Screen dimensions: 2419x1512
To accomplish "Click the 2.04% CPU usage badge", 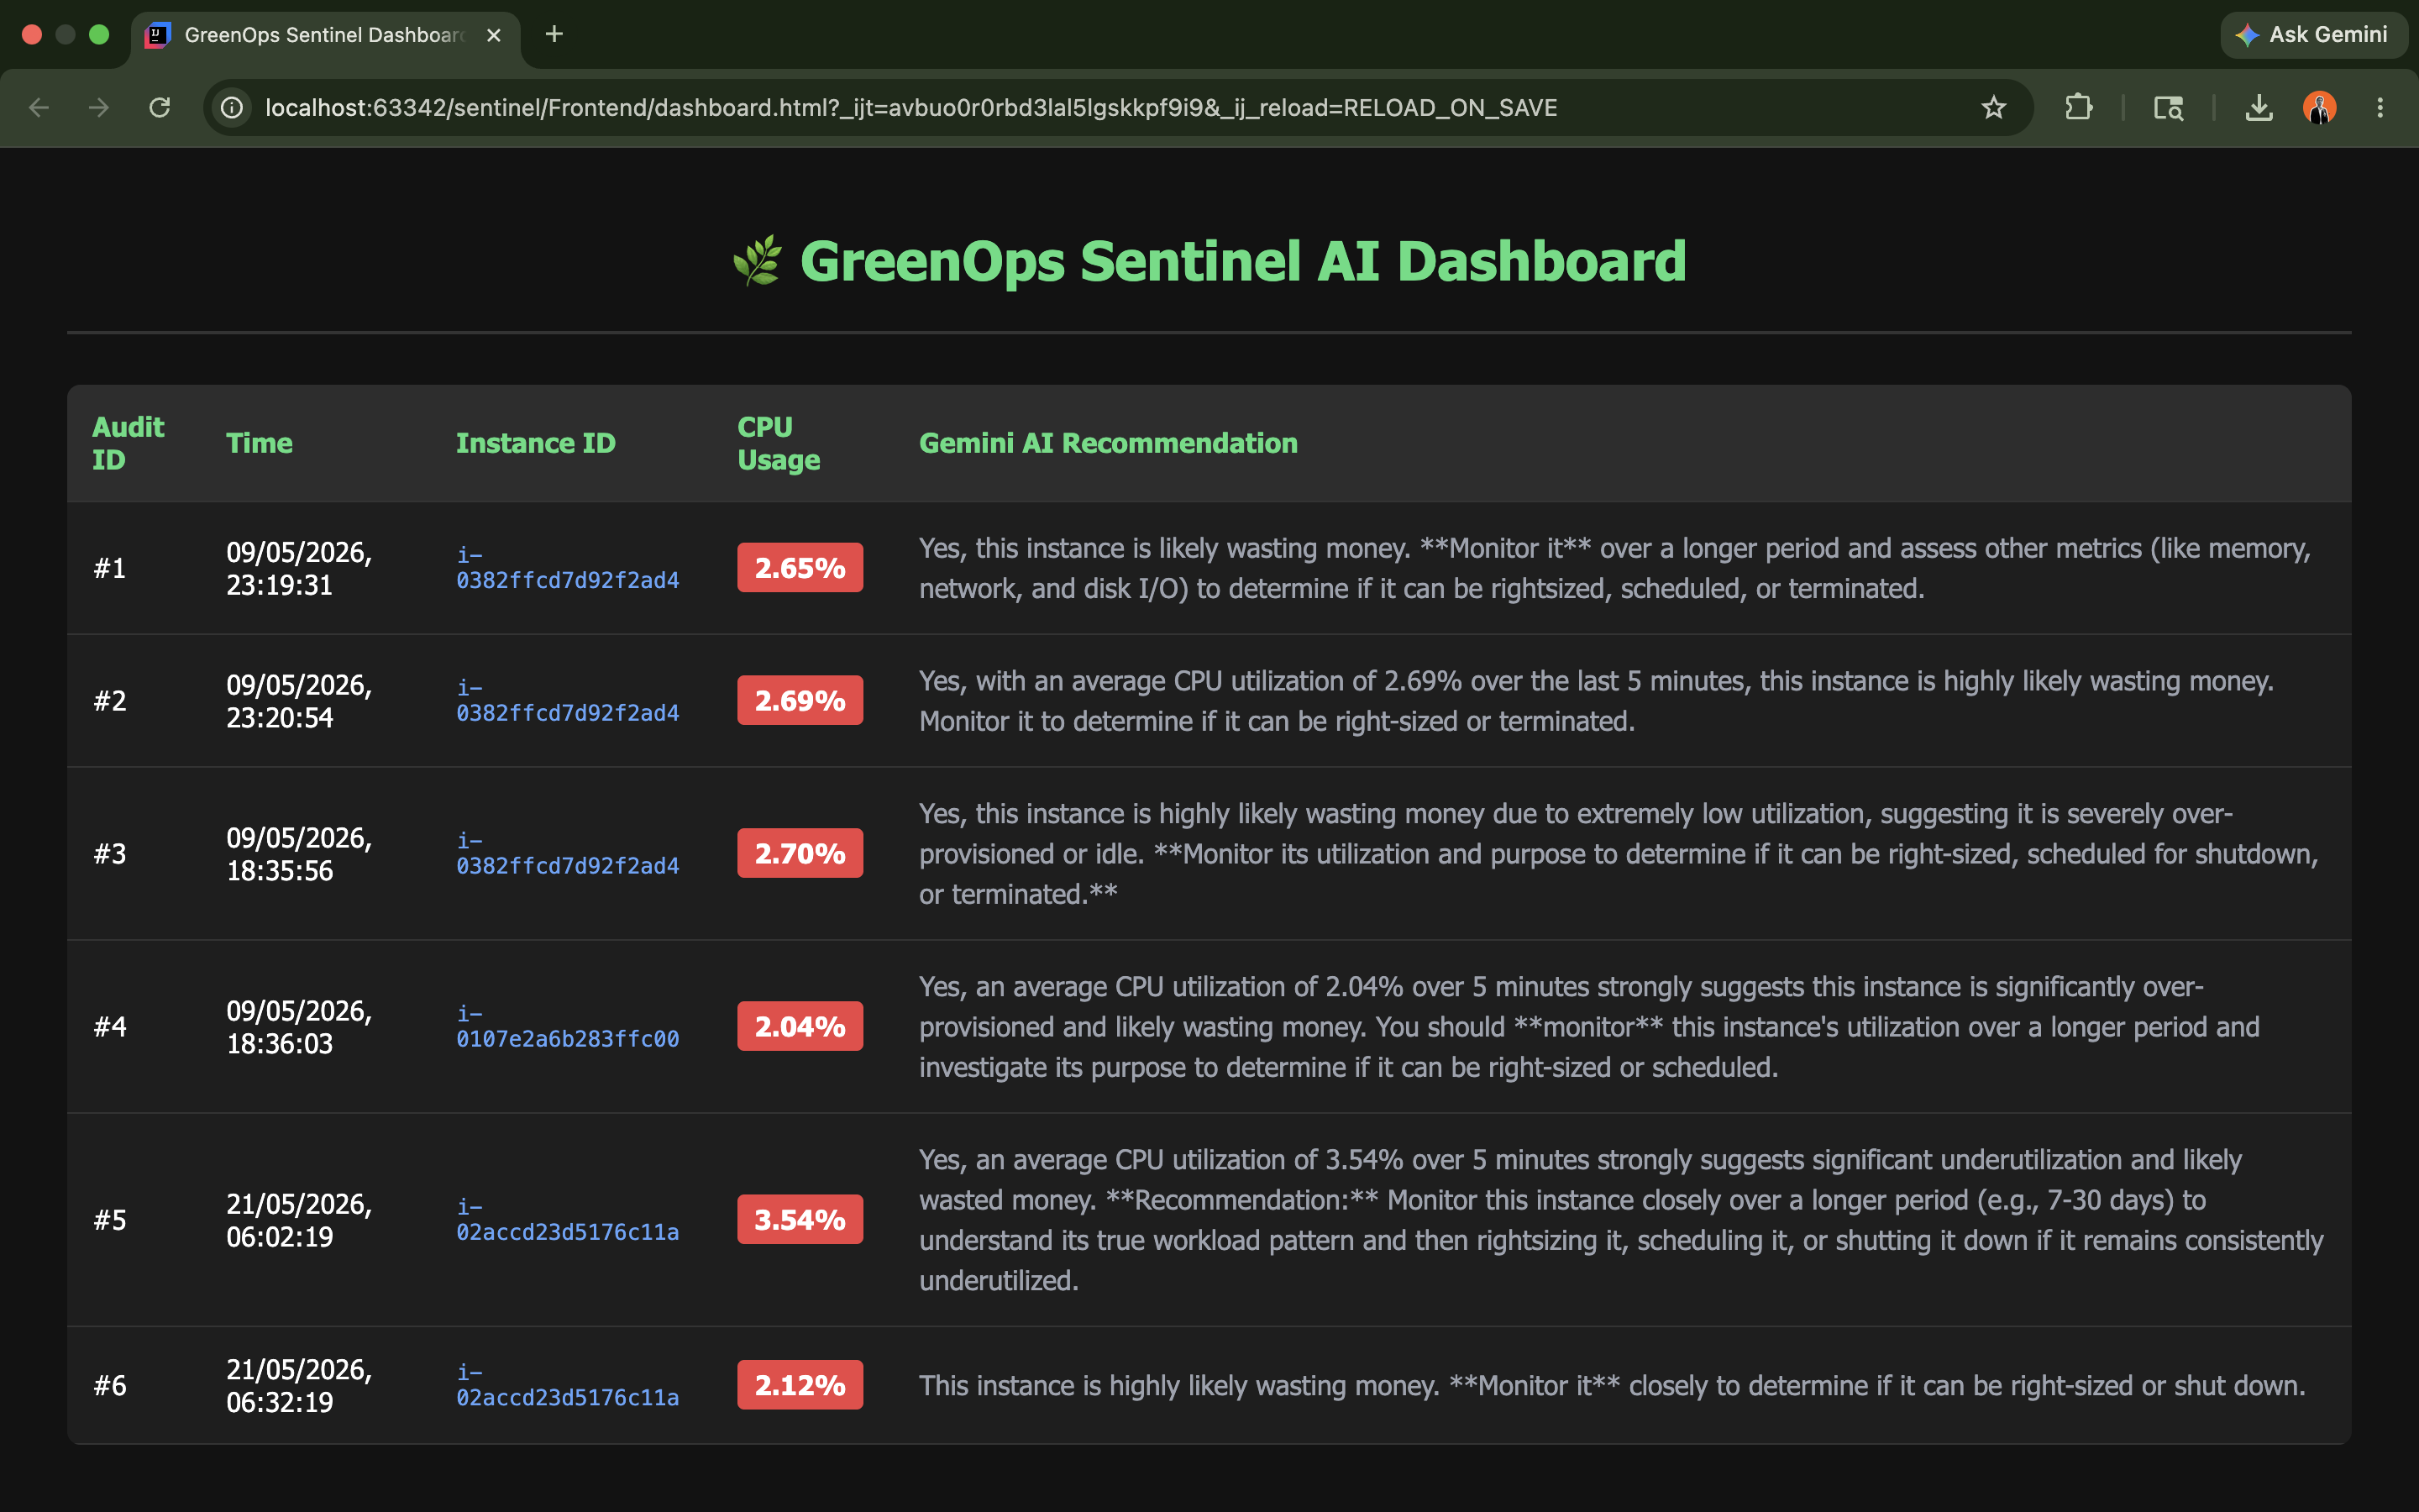I will [x=800, y=1027].
